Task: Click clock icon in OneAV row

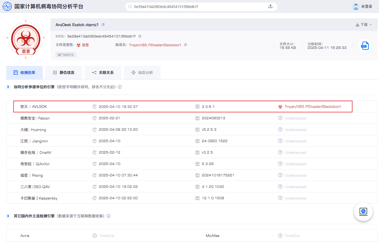Action: 94,152
